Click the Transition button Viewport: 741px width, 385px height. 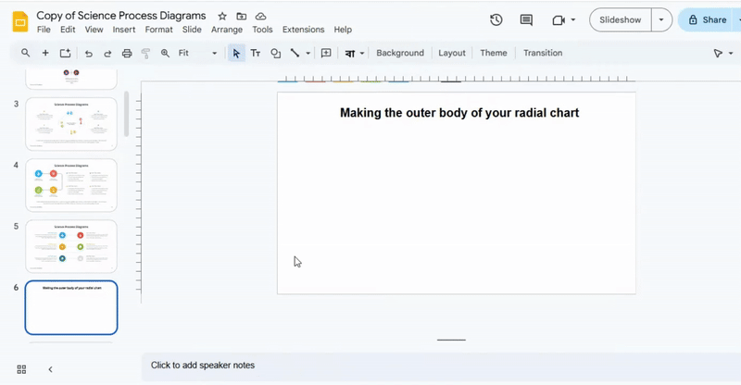pos(542,53)
